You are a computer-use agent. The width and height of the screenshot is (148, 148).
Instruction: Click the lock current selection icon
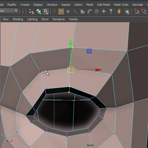point(119,12)
